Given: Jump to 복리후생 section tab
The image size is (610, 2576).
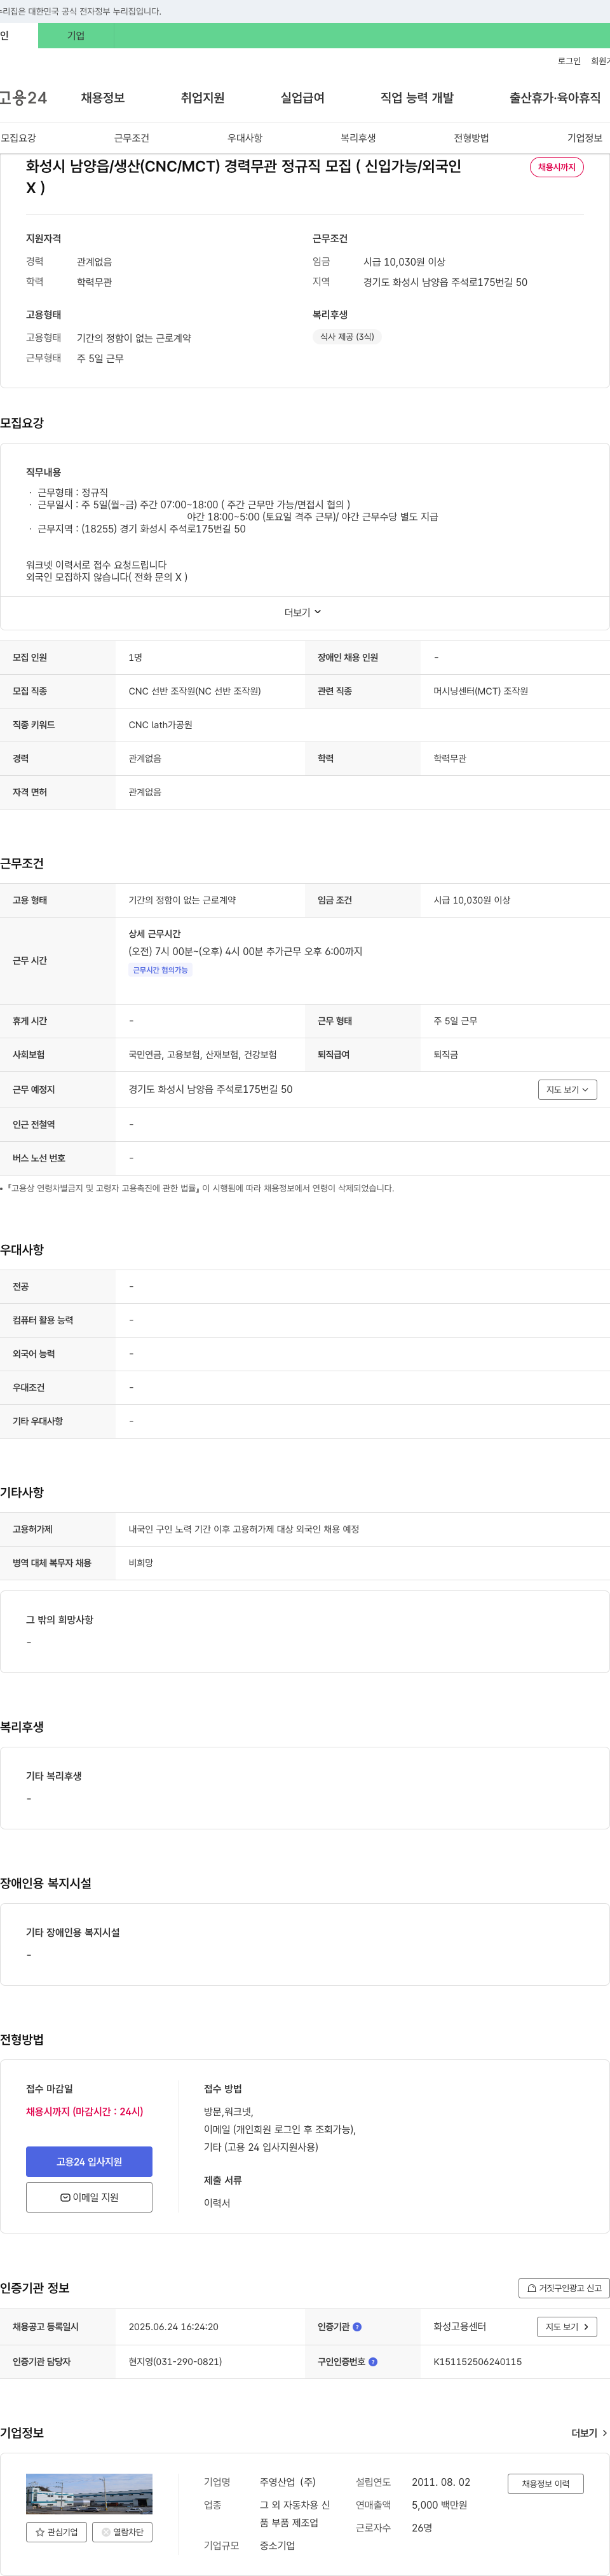Looking at the screenshot, I should click(358, 138).
